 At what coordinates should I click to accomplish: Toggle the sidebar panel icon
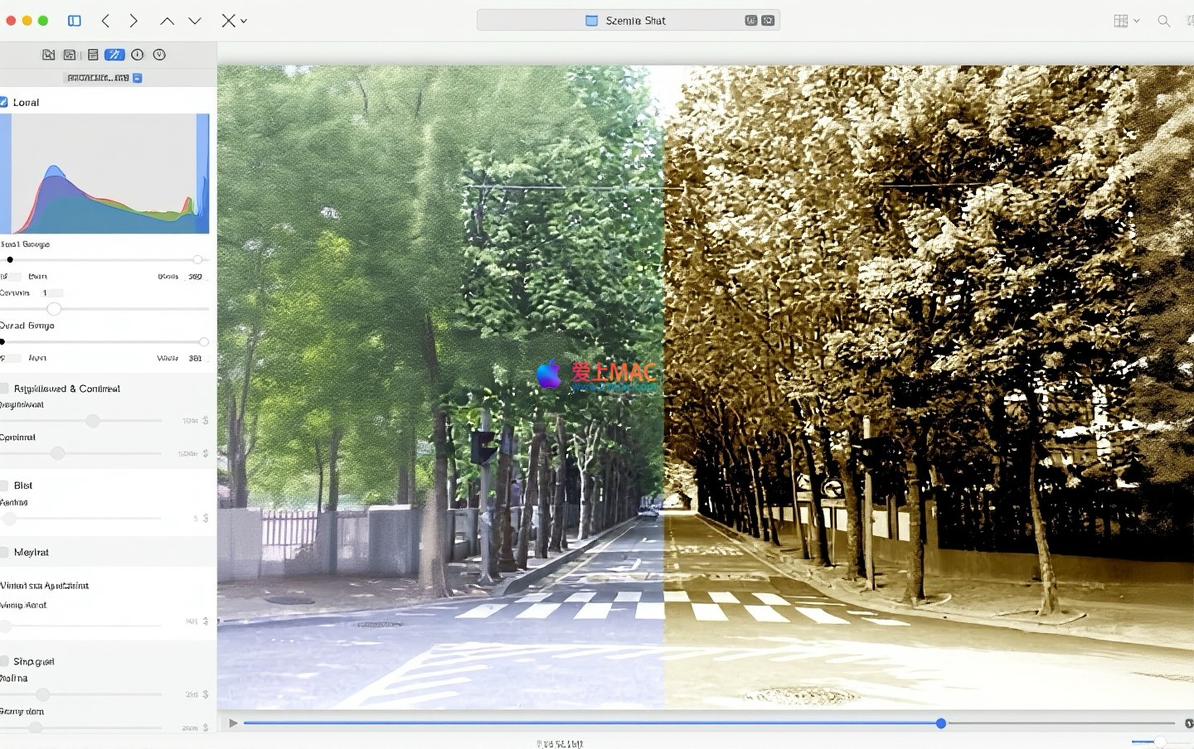(x=75, y=21)
